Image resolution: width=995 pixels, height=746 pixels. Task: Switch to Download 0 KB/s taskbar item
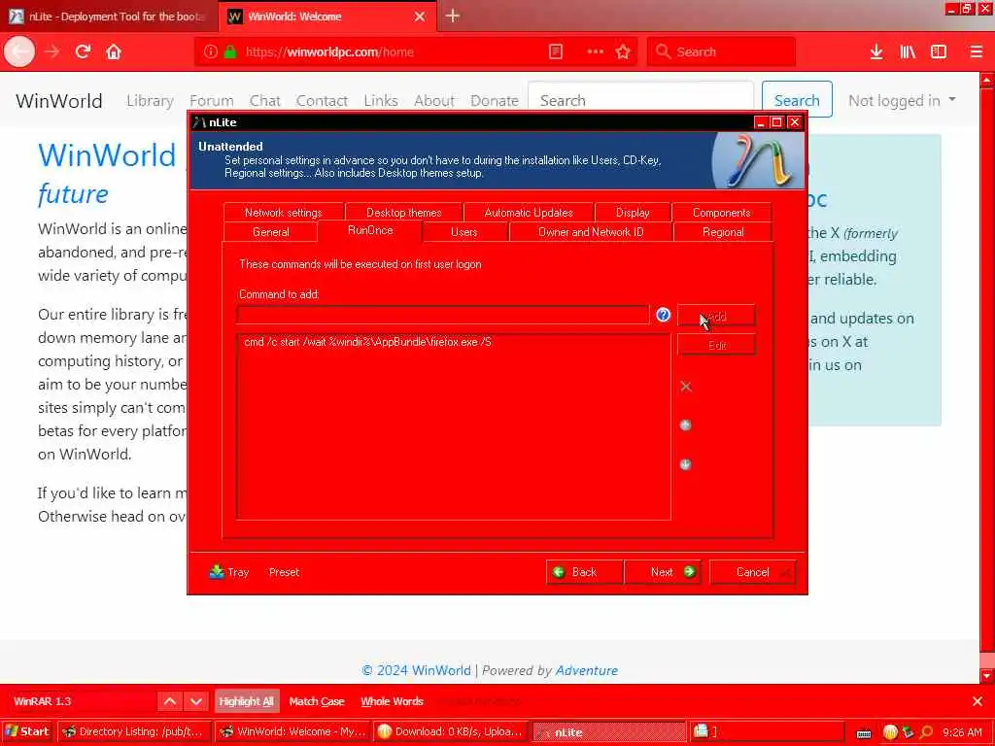tap(451, 731)
